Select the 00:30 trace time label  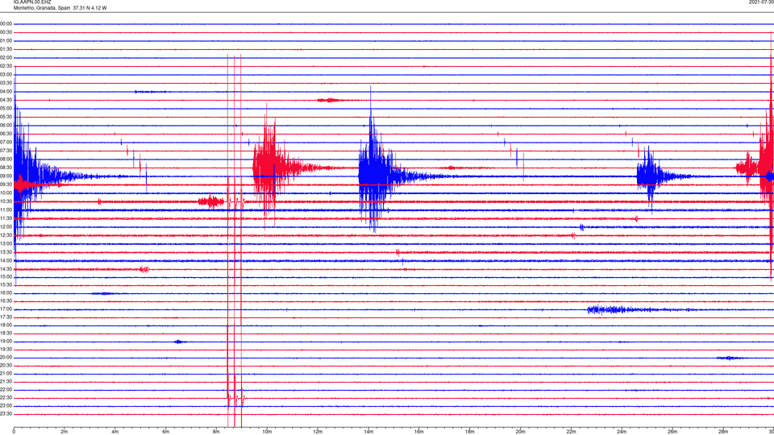point(6,32)
